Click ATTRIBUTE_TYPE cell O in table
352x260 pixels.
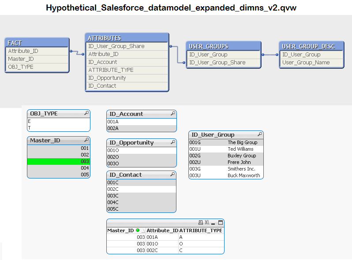point(201,244)
